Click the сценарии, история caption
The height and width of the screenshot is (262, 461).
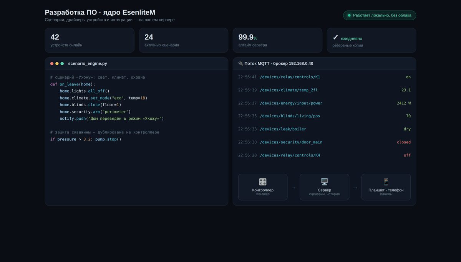(x=324, y=194)
